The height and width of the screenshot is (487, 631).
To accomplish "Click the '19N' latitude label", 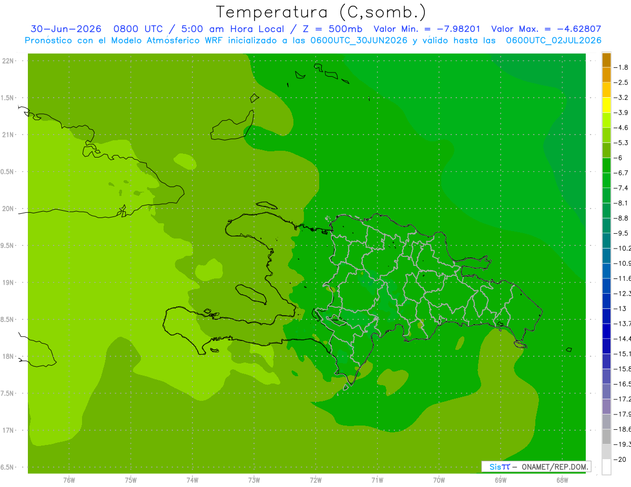I will point(8,282).
